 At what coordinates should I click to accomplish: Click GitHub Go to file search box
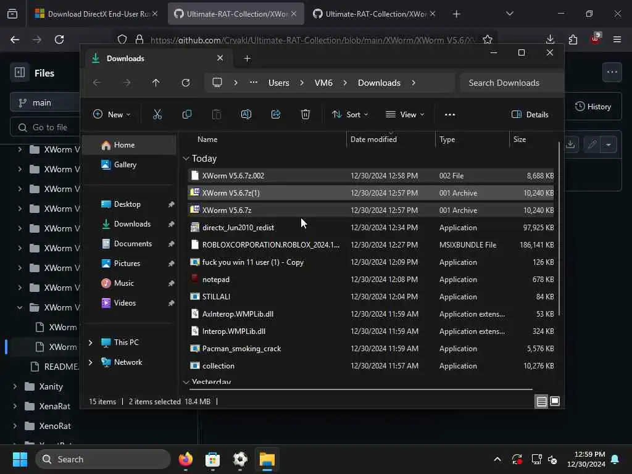[x=45, y=127]
